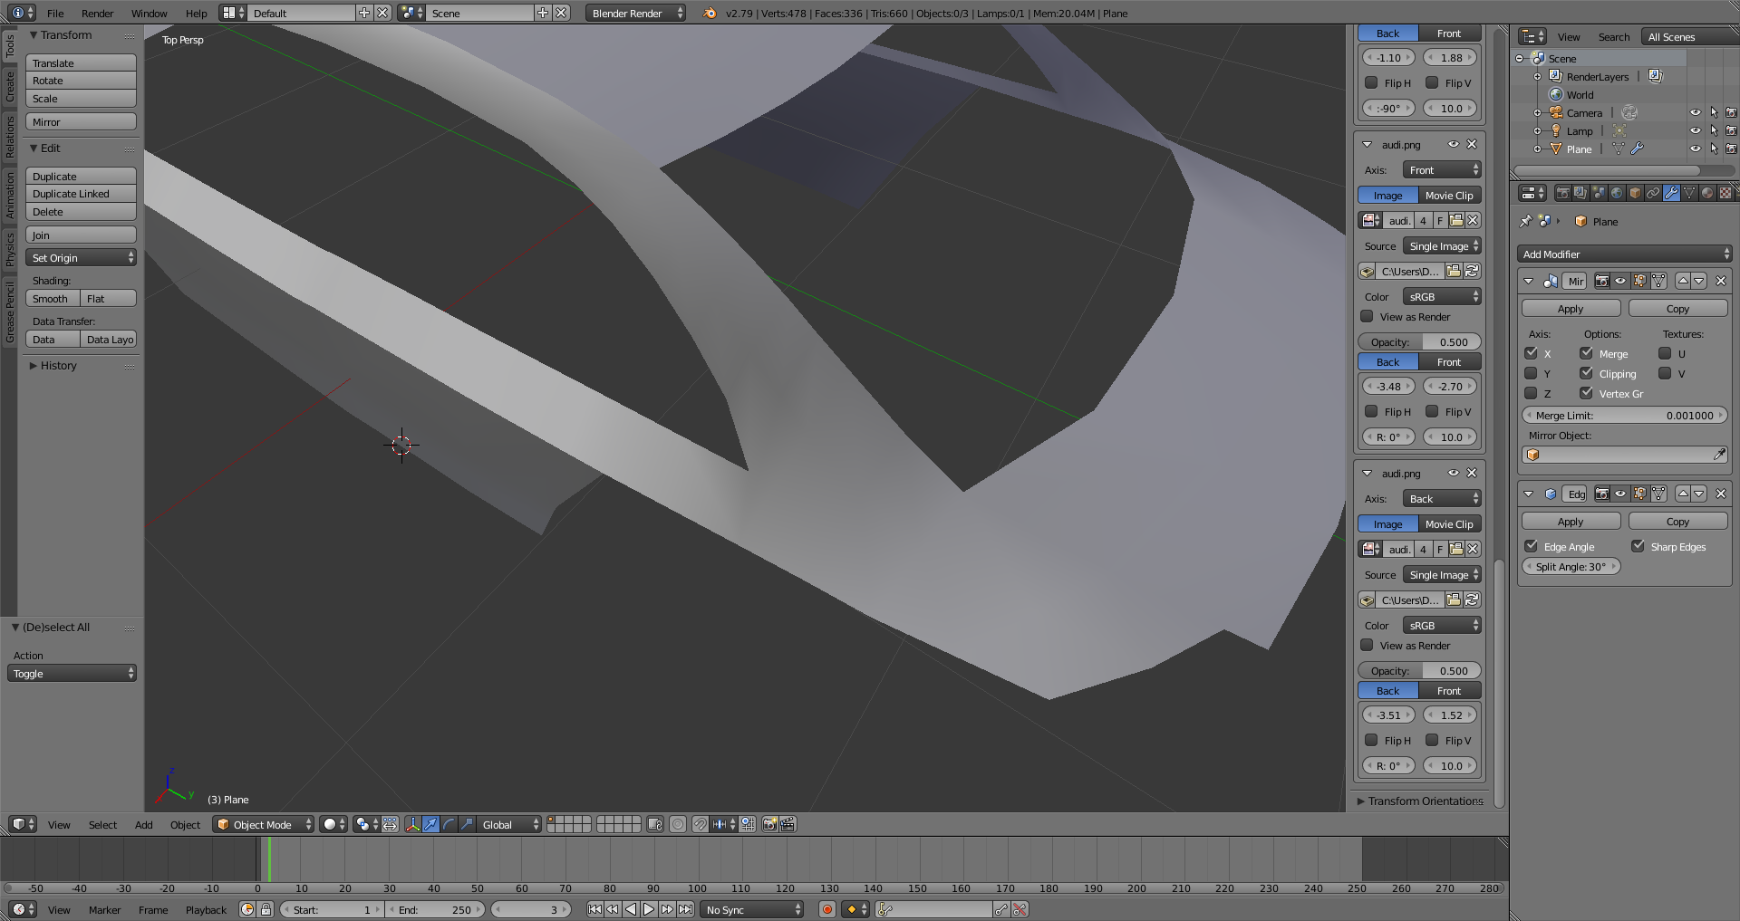
Task: Click the World properties tab icon
Action: tap(1617, 193)
